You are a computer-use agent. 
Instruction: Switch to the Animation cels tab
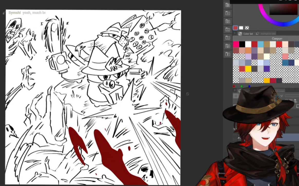266,34
